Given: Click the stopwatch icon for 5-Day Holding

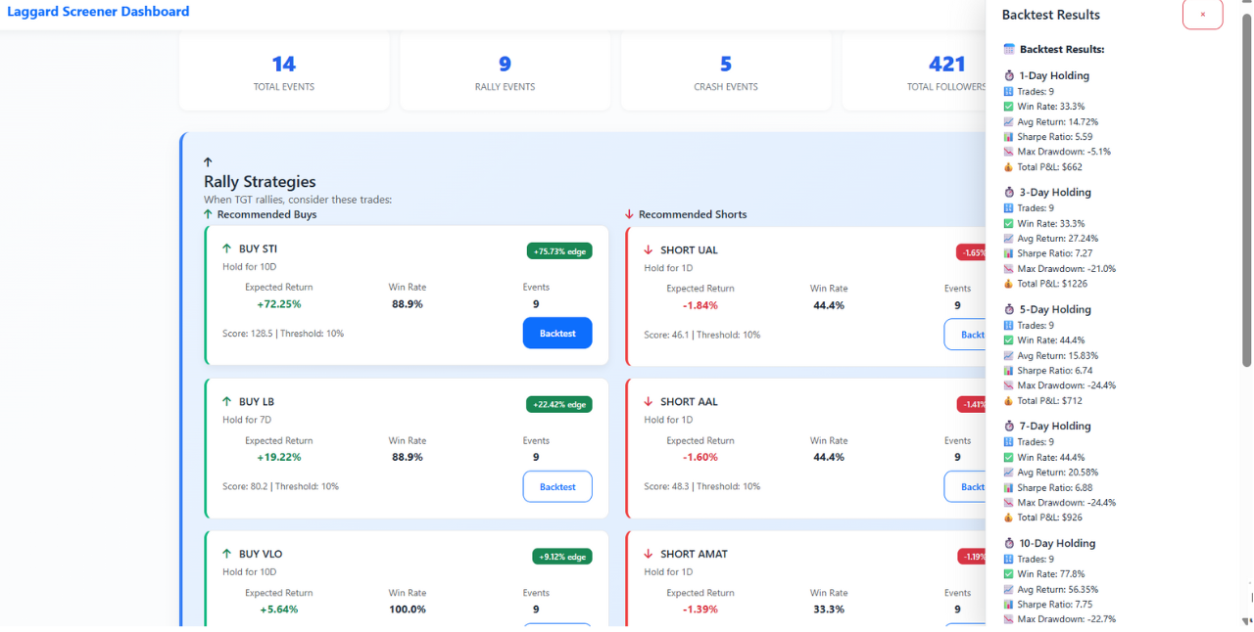Looking at the screenshot, I should [1009, 309].
